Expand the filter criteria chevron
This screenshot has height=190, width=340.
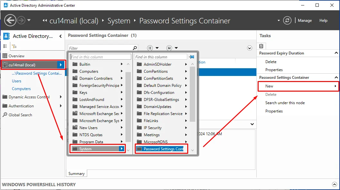250,48
